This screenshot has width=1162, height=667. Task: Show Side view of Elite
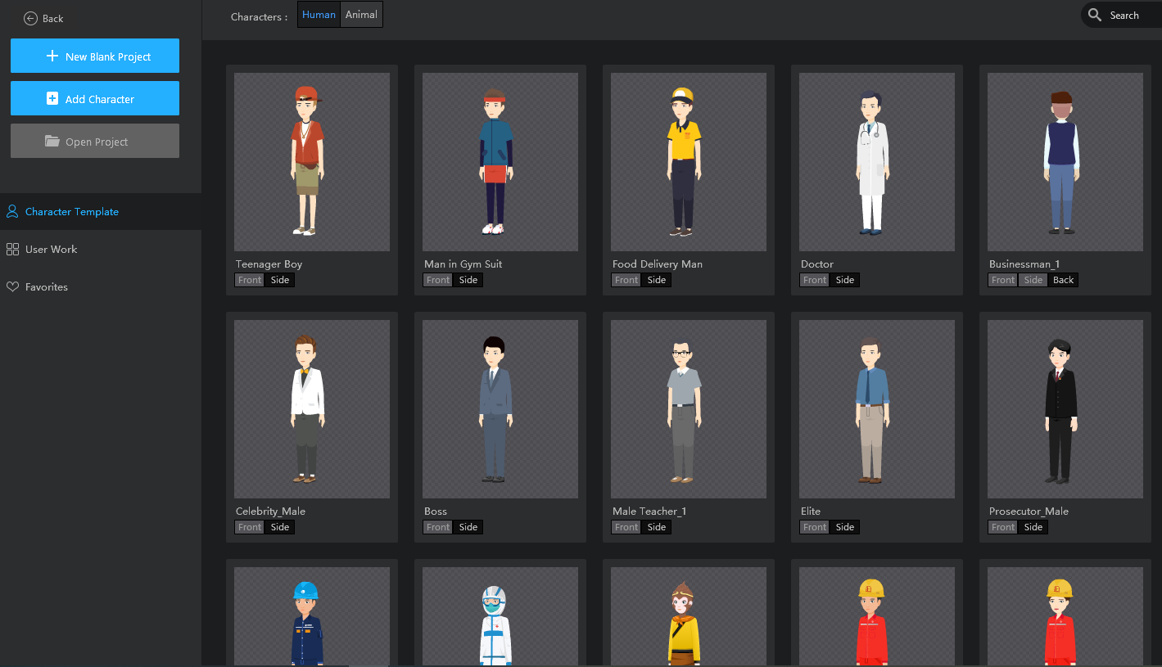845,527
